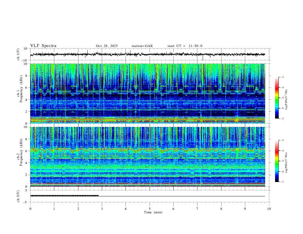Screen dimensions: 303x234
Task: Click the "-7" tick on ch.1 colorbar
Action: click(x=282, y=119)
